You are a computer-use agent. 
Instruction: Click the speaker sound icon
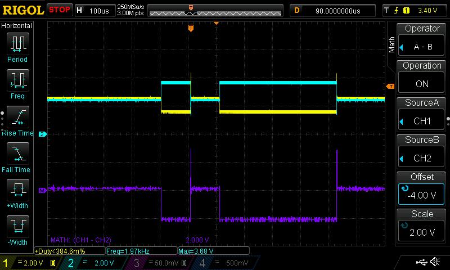pyautogui.click(x=435, y=262)
